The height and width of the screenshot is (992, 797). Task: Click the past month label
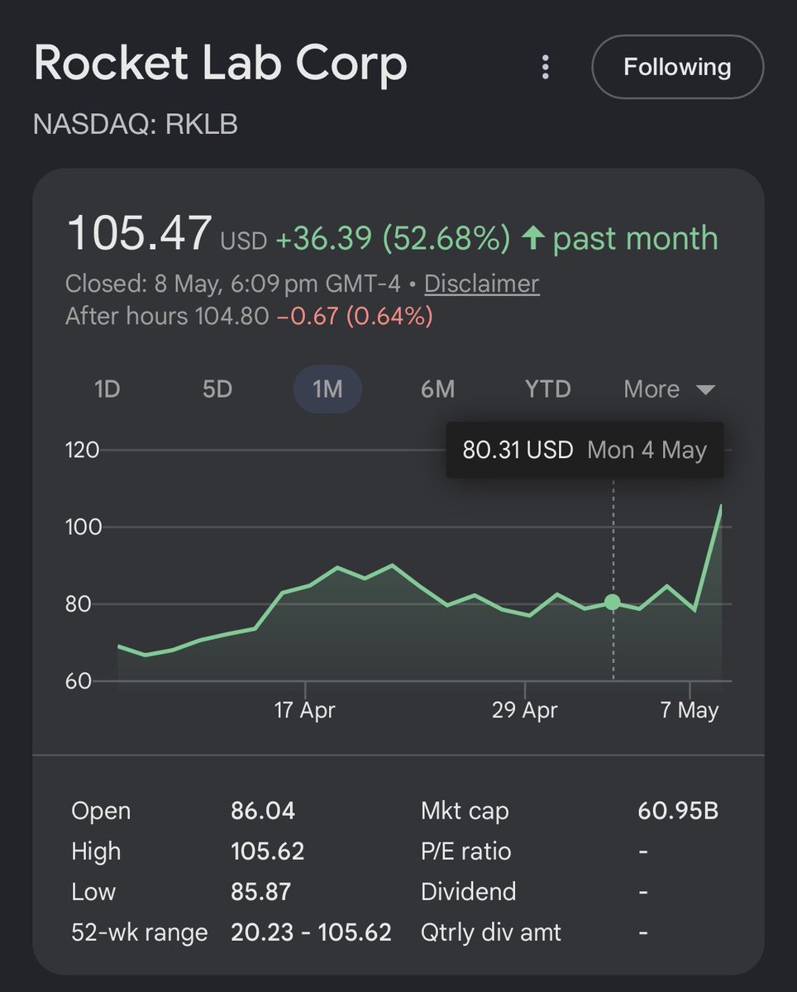[635, 239]
